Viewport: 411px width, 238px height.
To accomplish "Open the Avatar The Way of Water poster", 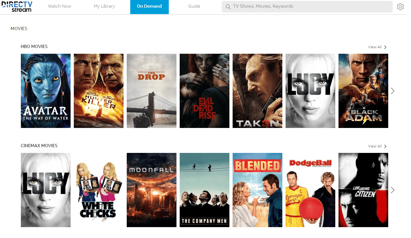I will tap(46, 91).
